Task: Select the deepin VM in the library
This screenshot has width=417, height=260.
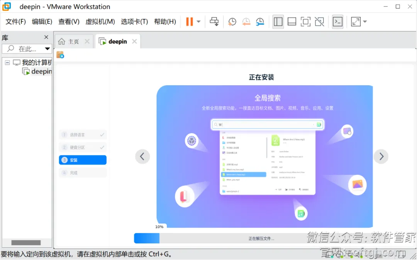Action: (41, 71)
